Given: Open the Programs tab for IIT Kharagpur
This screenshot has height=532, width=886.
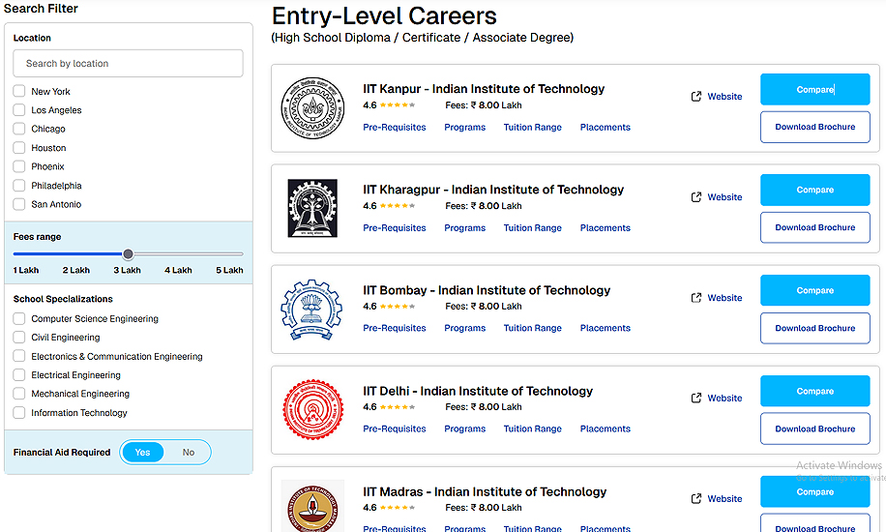Looking at the screenshot, I should pos(464,228).
